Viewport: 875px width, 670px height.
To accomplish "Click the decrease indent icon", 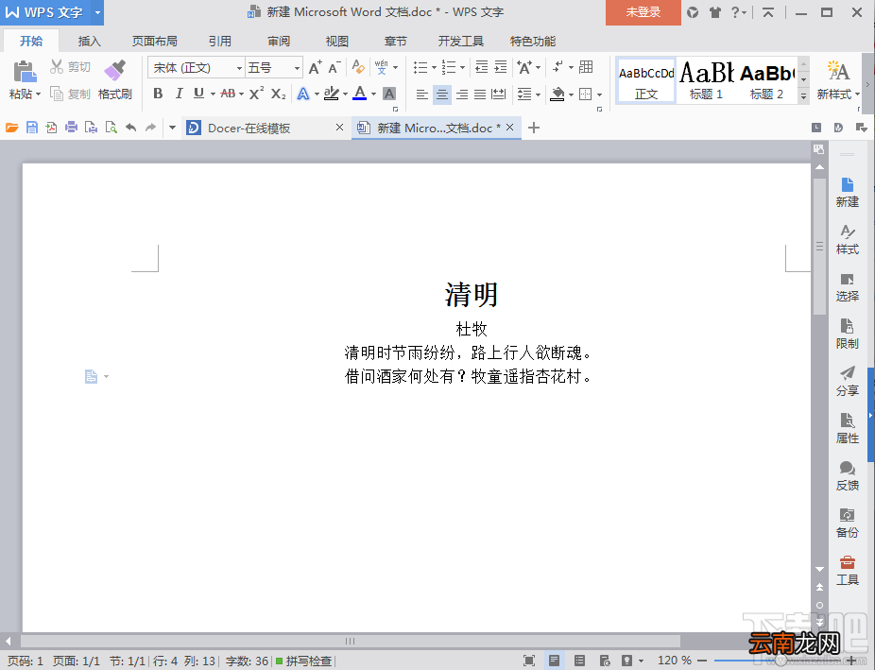I will [x=481, y=67].
